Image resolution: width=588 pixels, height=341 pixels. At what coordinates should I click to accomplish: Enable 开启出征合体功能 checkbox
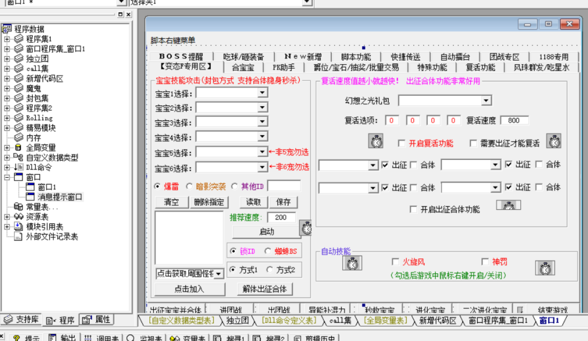pos(413,210)
